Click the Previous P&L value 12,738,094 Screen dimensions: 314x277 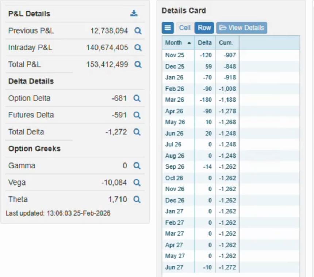109,31
